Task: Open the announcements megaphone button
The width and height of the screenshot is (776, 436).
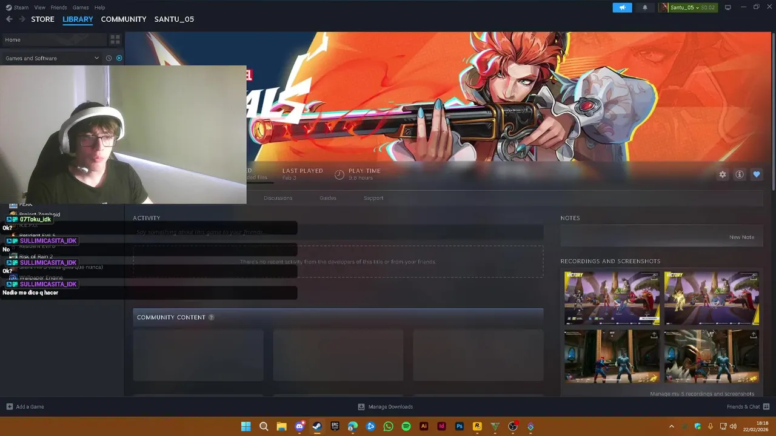Action: tap(622, 7)
